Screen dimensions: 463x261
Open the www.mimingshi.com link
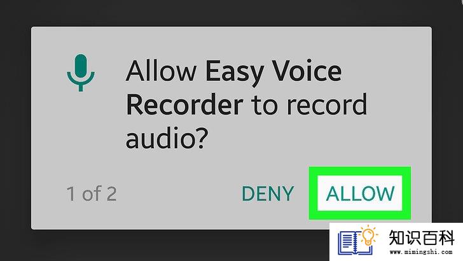[421, 252]
